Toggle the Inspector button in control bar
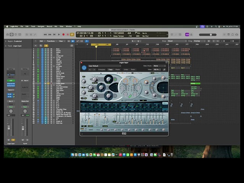 [x=12, y=35]
